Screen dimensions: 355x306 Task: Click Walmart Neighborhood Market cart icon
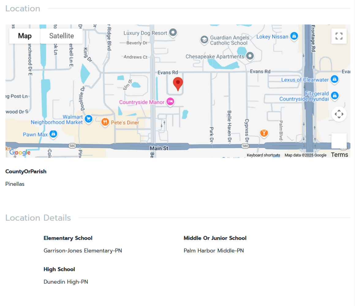(89, 119)
